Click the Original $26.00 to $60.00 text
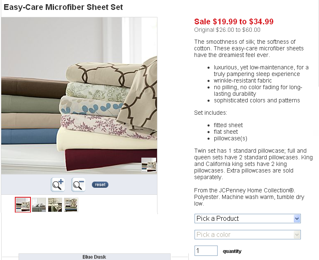This screenshot has height=260, width=319. coord(227,30)
